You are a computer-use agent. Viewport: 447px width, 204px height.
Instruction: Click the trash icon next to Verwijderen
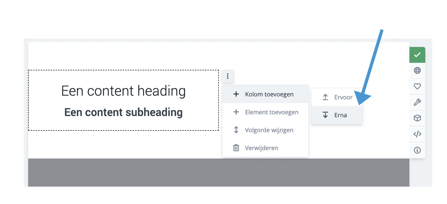click(236, 148)
